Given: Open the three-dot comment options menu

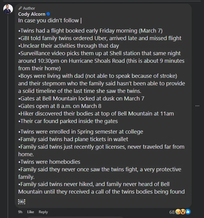Looking at the screenshot, I should (x=197, y=106).
